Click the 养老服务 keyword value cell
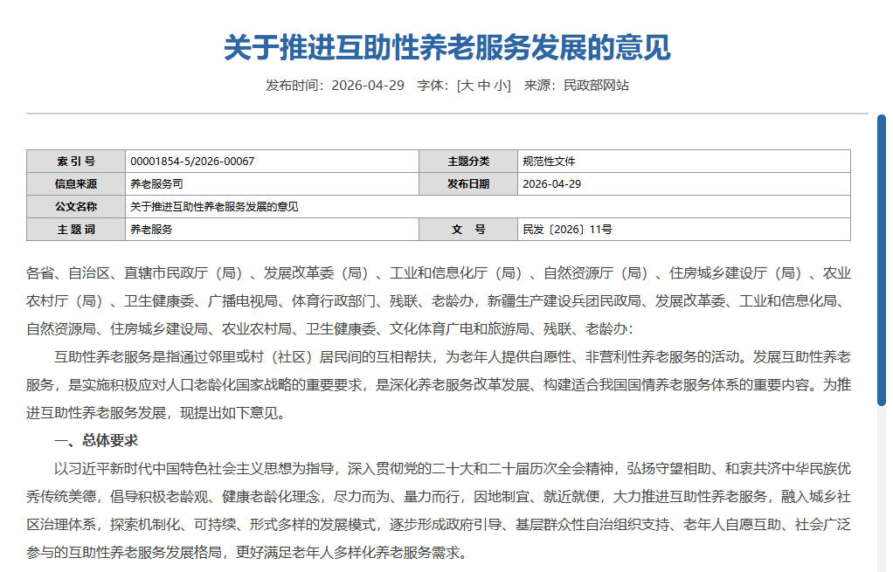 pyautogui.click(x=151, y=230)
